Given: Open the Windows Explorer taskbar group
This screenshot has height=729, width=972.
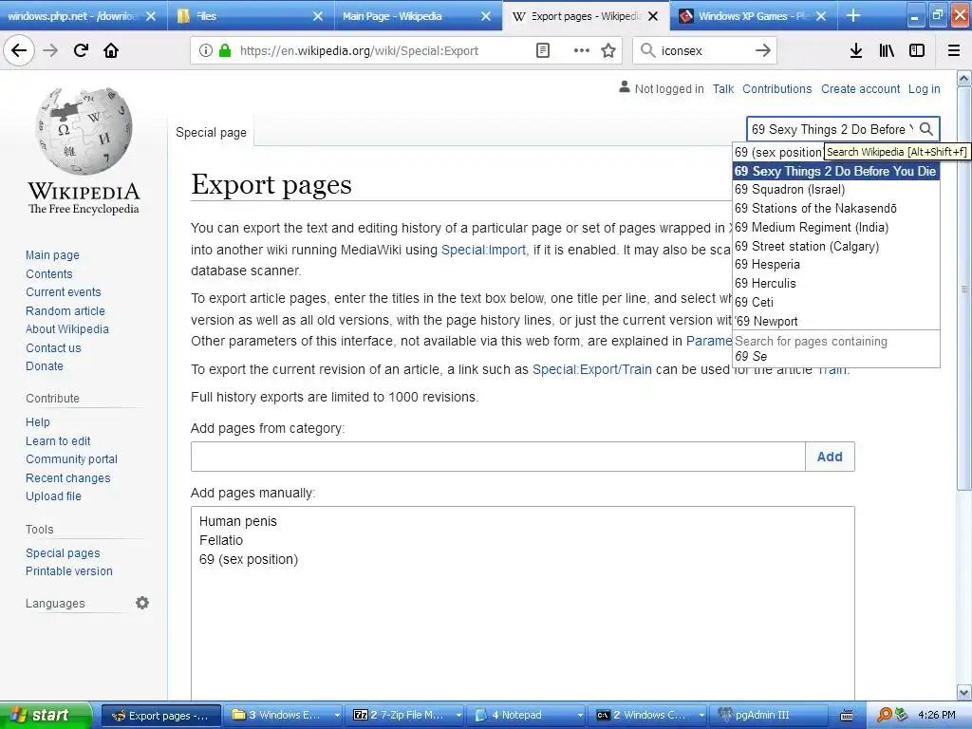Looking at the screenshot, I should coord(285,715).
